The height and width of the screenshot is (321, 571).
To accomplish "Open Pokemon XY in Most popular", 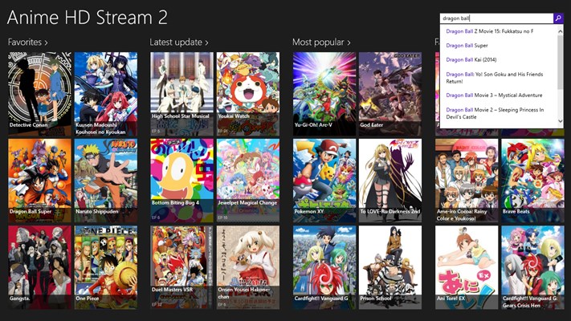I will 324,181.
